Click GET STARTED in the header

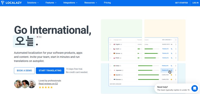pyautogui.click(x=181, y=3)
